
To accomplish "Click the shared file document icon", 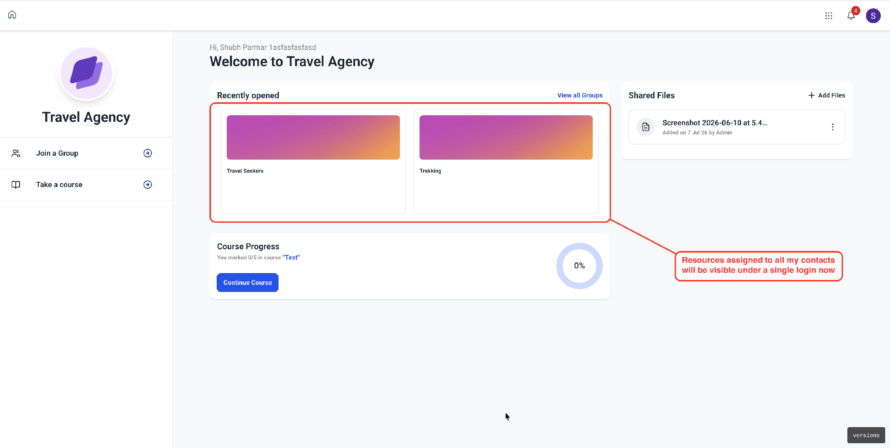I will pos(646,127).
